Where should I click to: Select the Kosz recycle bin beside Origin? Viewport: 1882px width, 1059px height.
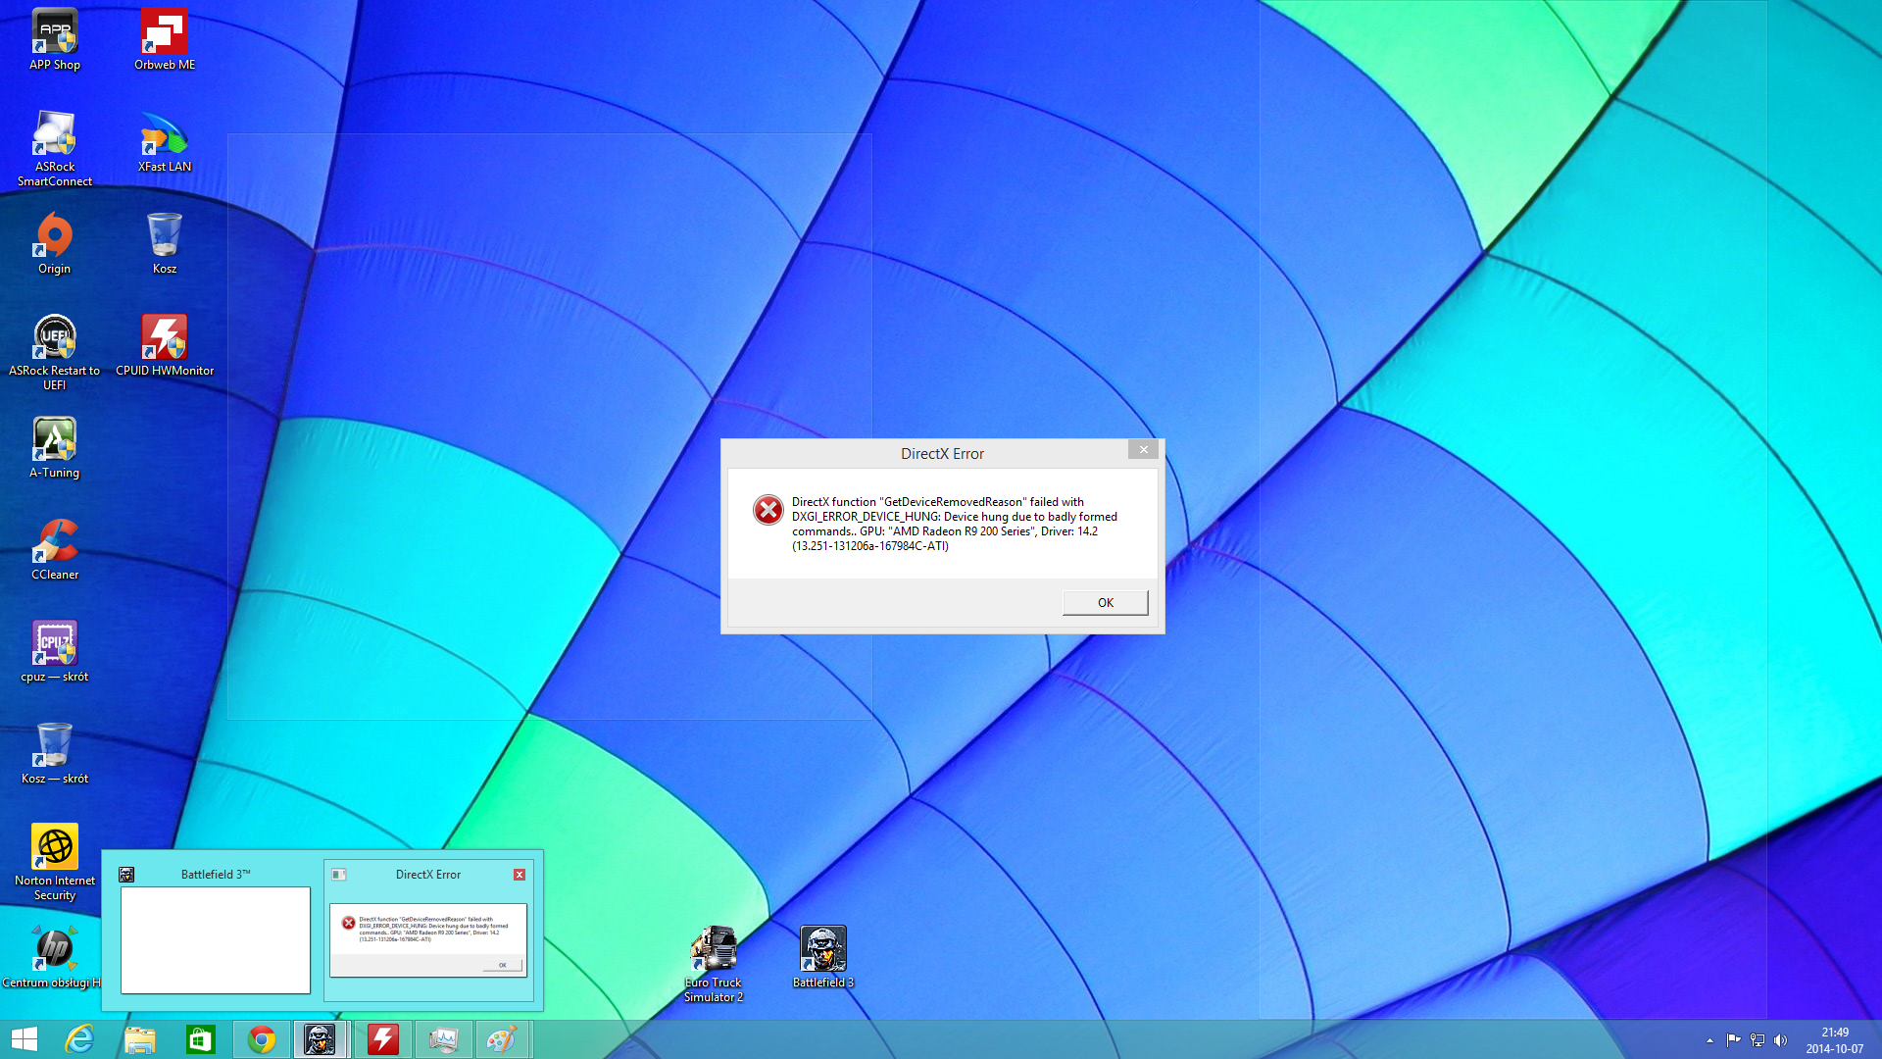tap(165, 244)
